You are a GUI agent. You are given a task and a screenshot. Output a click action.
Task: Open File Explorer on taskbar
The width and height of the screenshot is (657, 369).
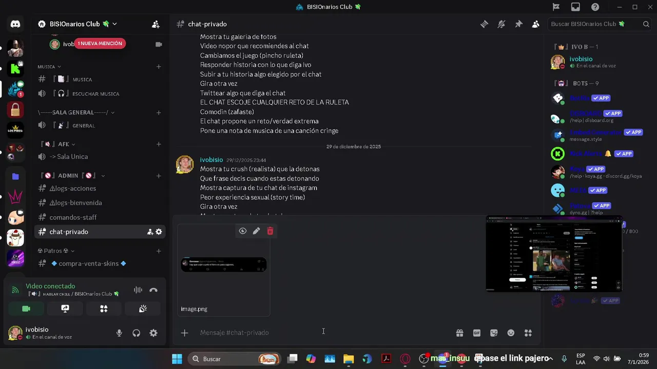coord(349,359)
